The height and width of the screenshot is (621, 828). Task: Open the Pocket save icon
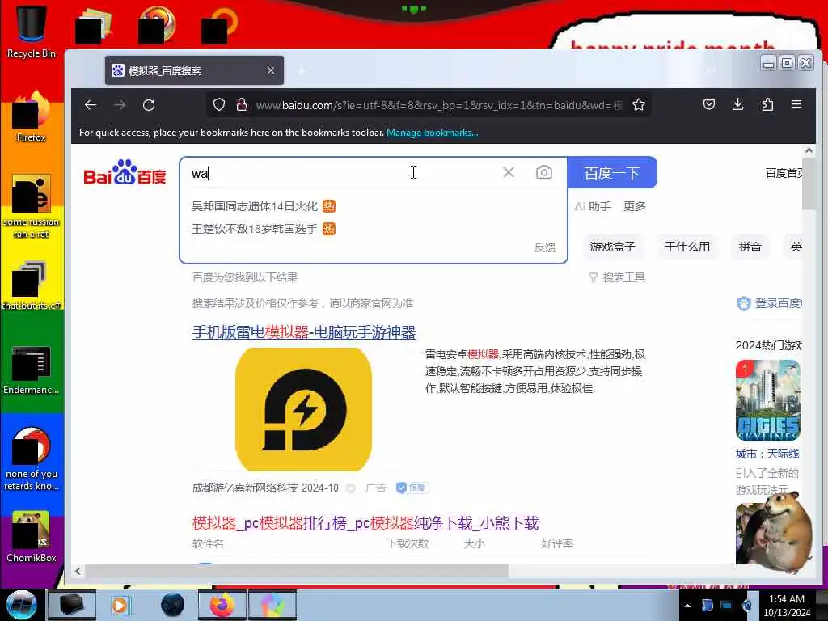[709, 104]
